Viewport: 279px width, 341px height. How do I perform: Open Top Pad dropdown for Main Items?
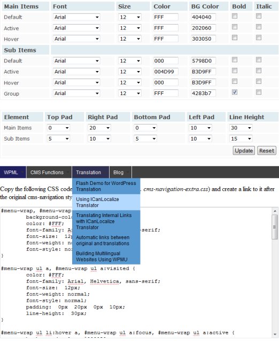click(58, 128)
